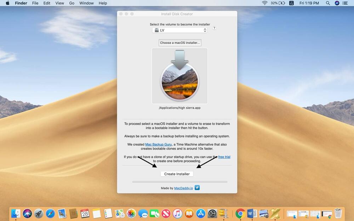Launch Microsoft Word from the Dock
Image resolution: width=354 pixels, height=221 pixels.
pyautogui.click(x=251, y=213)
